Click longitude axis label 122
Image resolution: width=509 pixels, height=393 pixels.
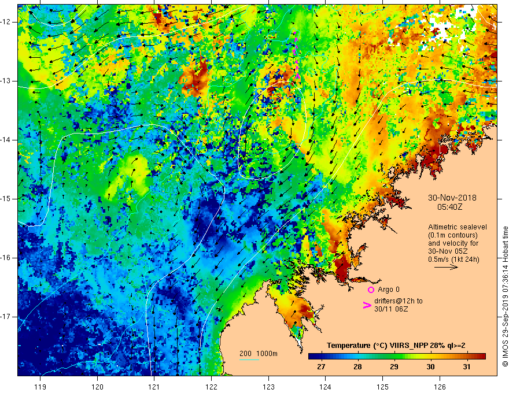point(211,387)
